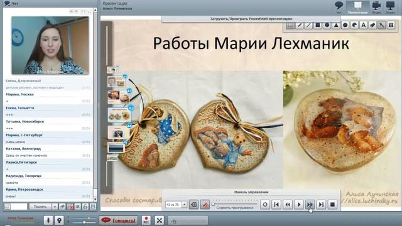The width and height of the screenshot is (402, 226).
Task: Select slide thumbnail numbered 42
Action: click(x=118, y=97)
